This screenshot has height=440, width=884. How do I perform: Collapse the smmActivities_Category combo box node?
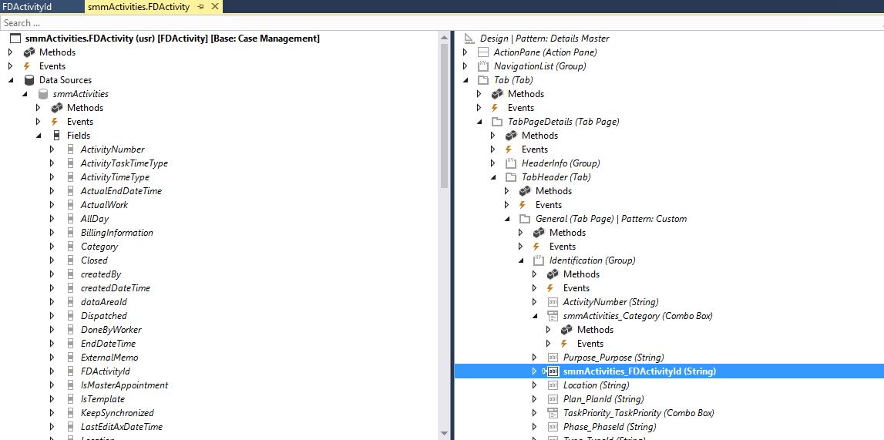coord(534,316)
